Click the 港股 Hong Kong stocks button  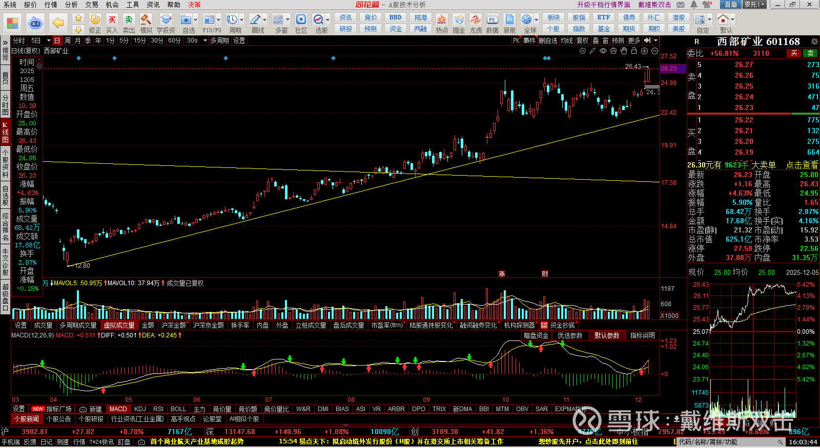(679, 17)
